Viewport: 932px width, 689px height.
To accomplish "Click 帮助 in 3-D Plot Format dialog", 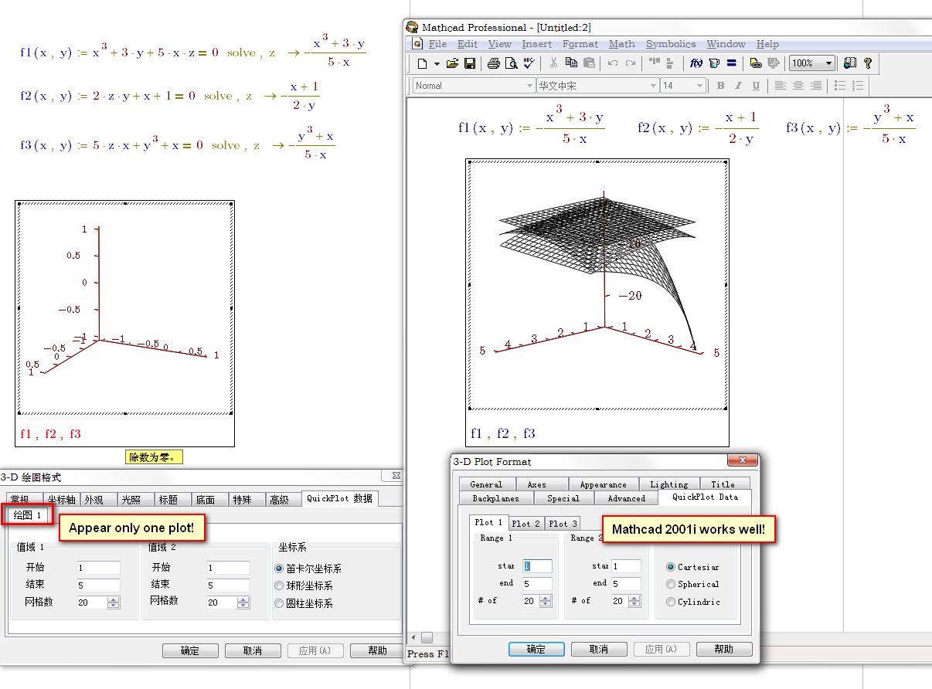I will coord(724,650).
